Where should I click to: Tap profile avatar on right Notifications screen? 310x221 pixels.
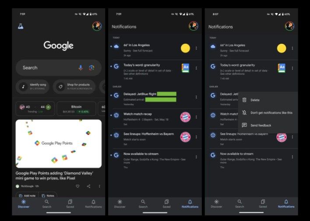click(x=289, y=26)
